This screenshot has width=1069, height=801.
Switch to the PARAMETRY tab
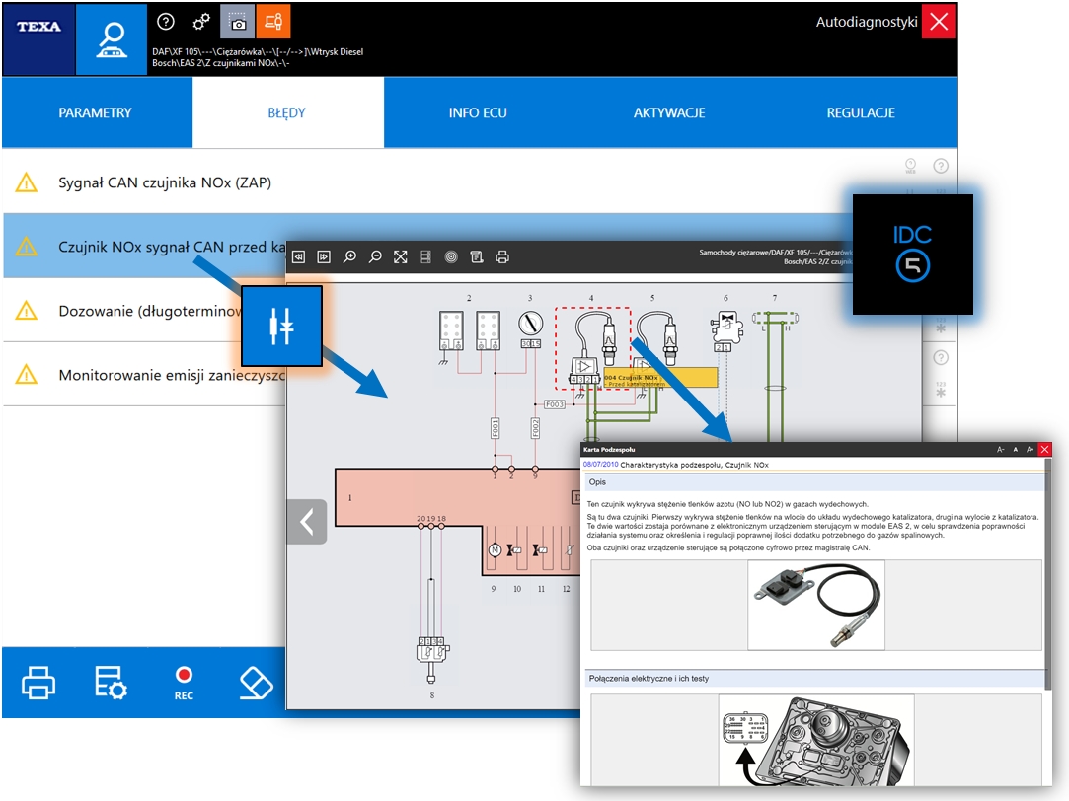click(95, 112)
